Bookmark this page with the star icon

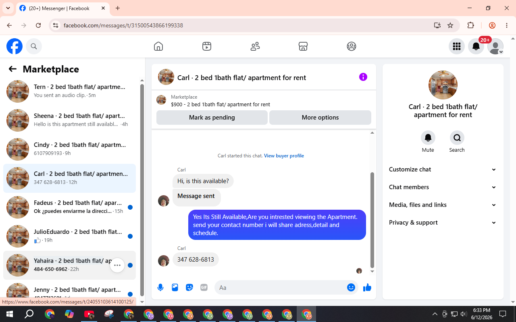450,25
